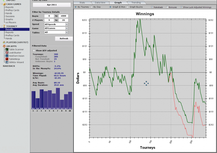Open Tourney Reports item

[x=9, y=32]
